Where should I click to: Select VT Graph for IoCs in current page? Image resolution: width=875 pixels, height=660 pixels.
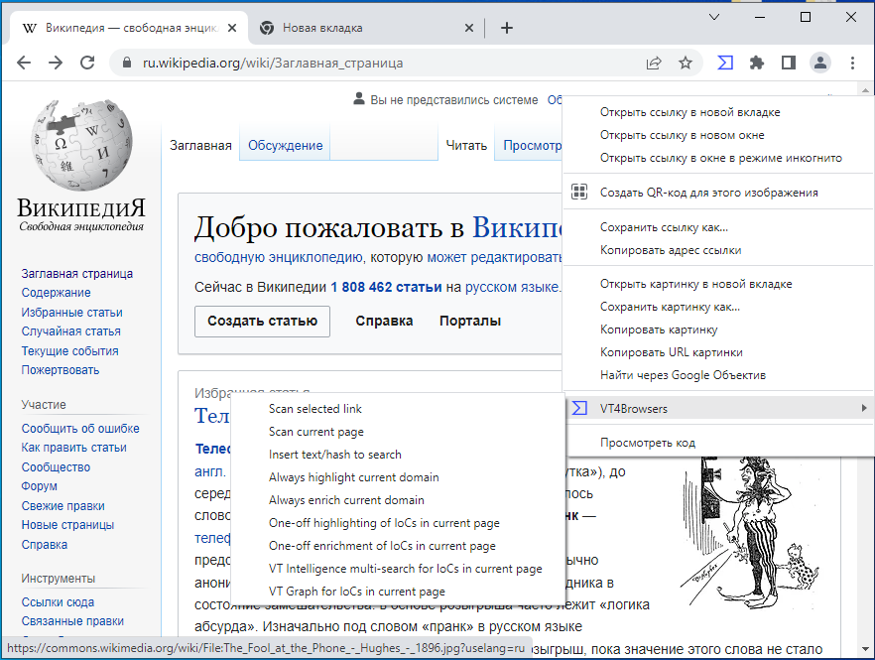(398, 592)
